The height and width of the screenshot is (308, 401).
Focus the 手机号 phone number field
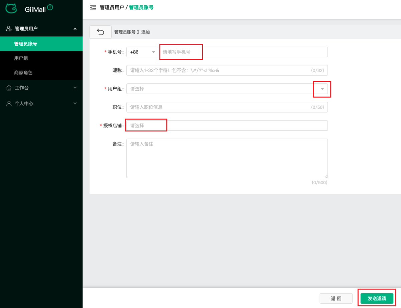click(243, 52)
